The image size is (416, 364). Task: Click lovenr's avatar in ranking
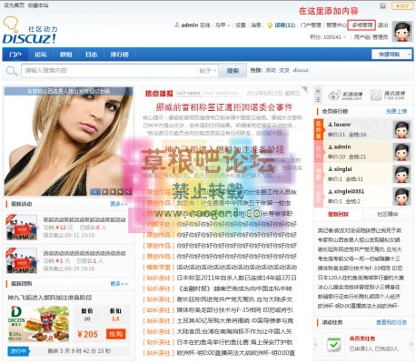[x=401, y=129]
